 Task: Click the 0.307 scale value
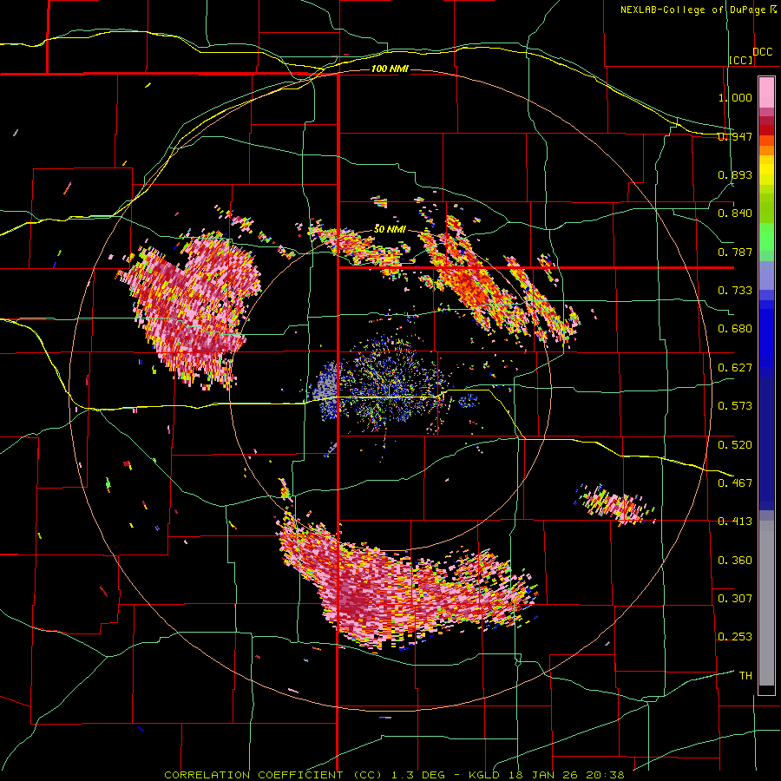tap(735, 599)
